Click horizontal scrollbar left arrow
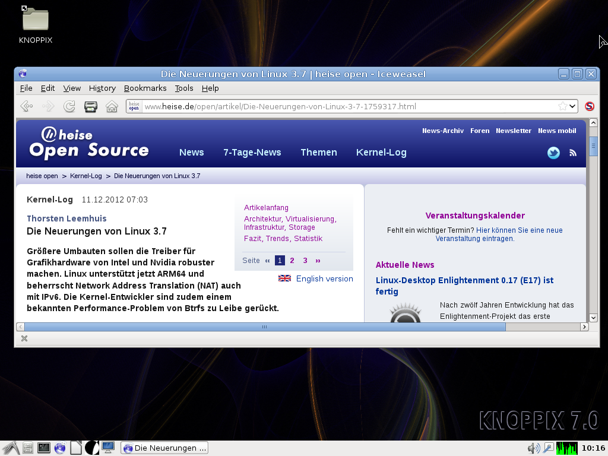608x456 pixels. [x=21, y=327]
